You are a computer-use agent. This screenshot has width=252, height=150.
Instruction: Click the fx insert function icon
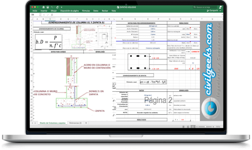coord(52,15)
